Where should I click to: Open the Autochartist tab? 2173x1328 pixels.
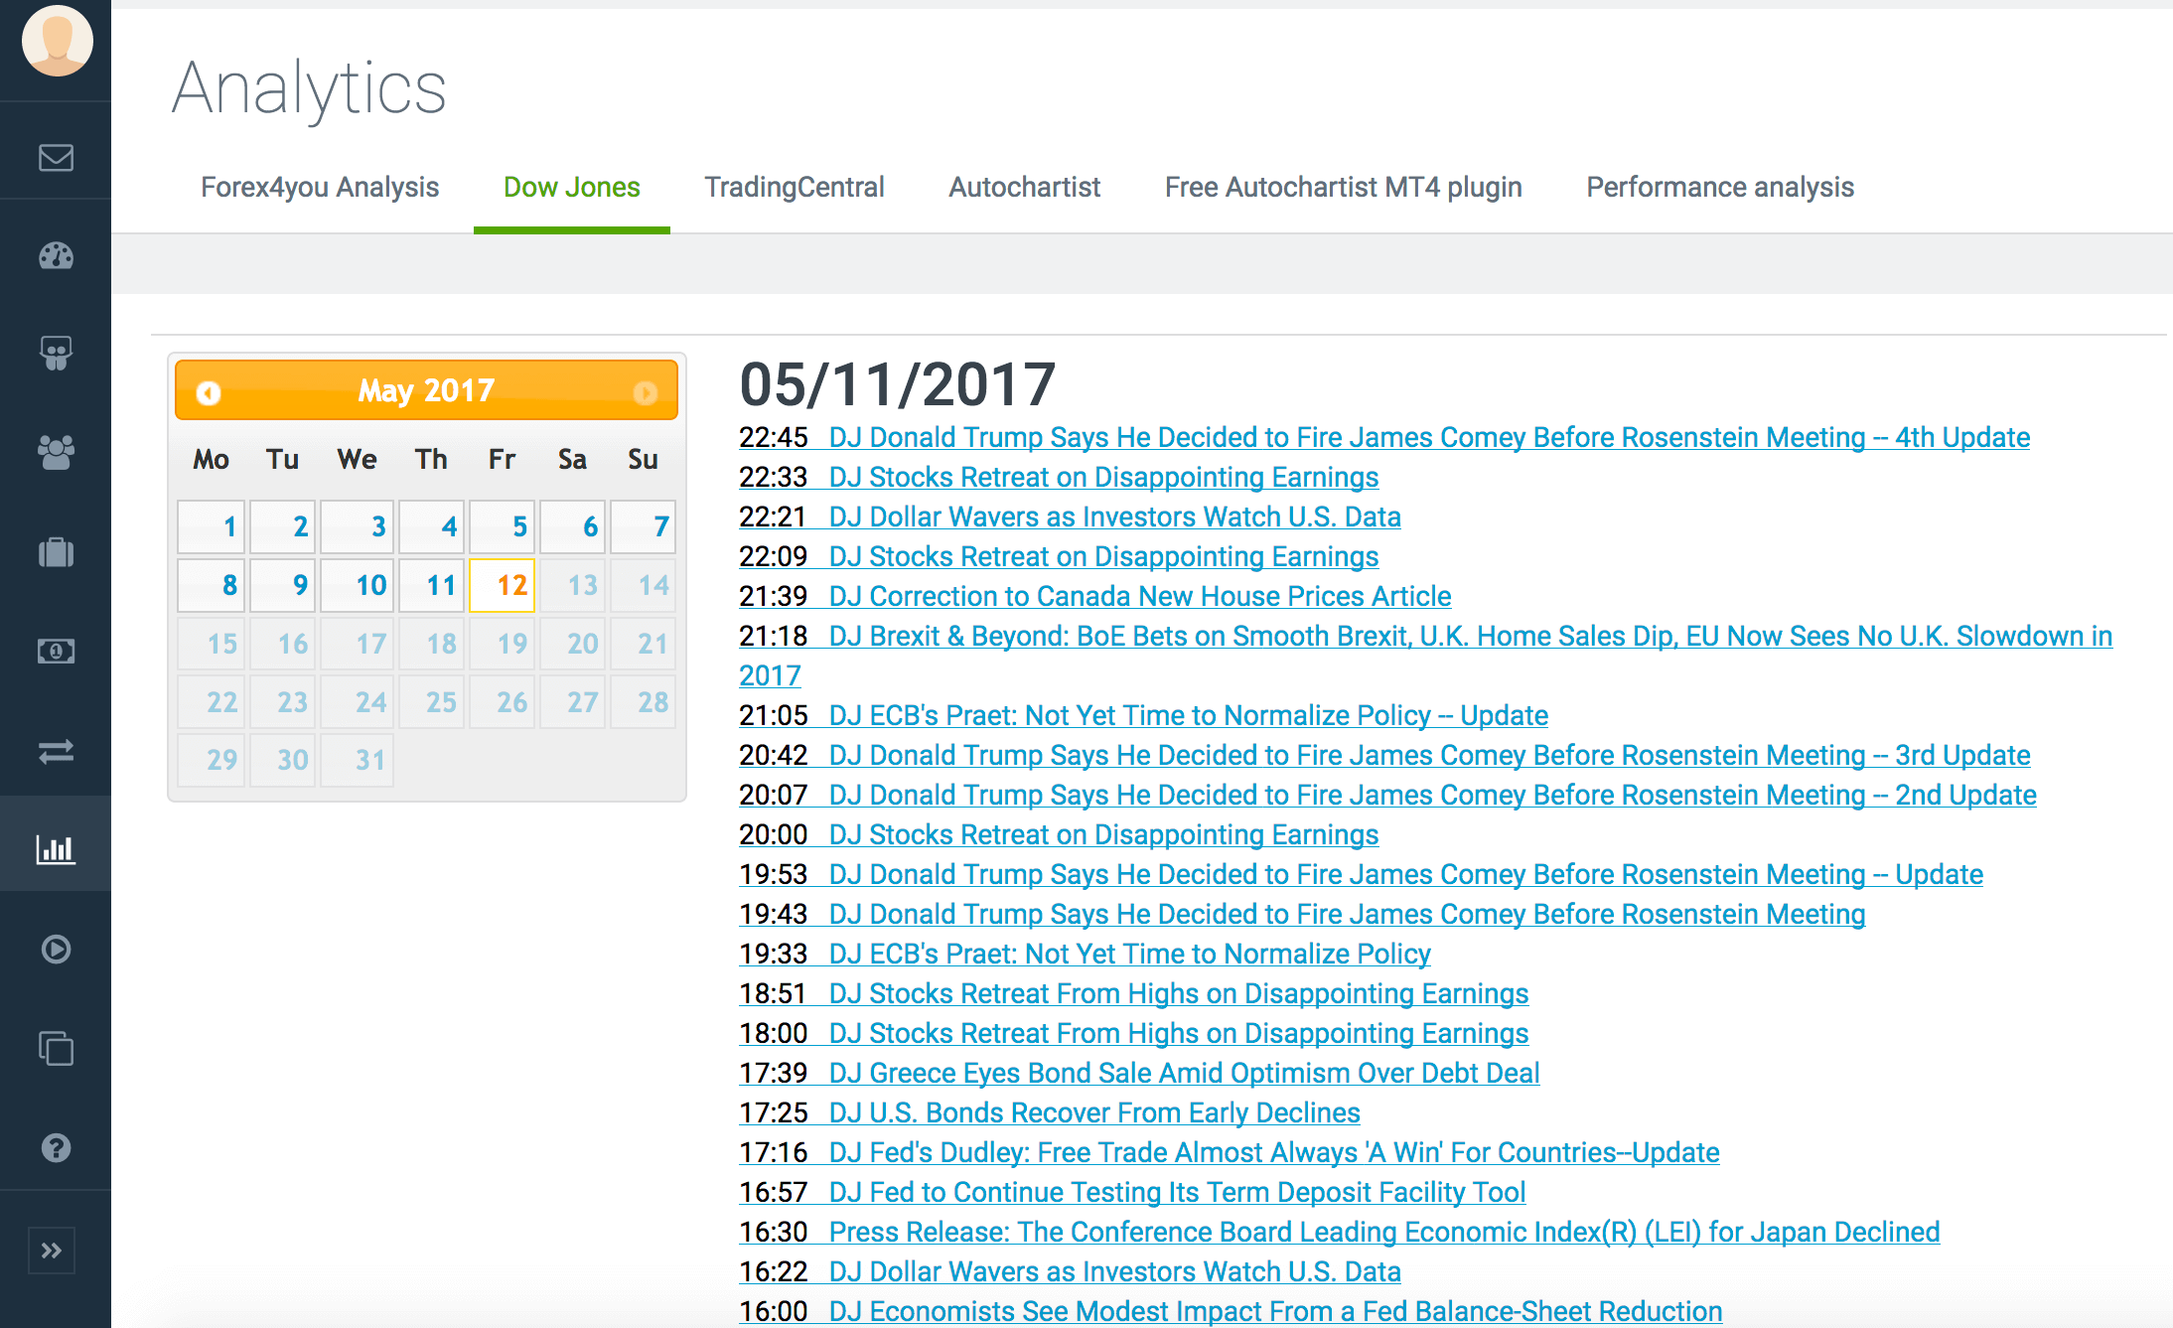[1024, 187]
